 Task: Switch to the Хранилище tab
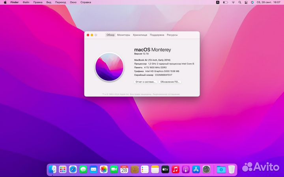coord(140,35)
